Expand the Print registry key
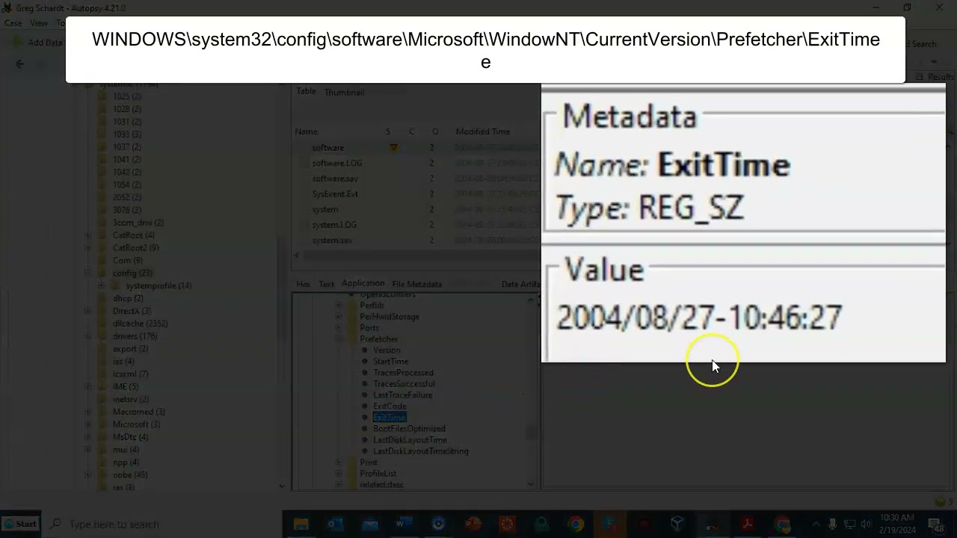 pos(339,463)
